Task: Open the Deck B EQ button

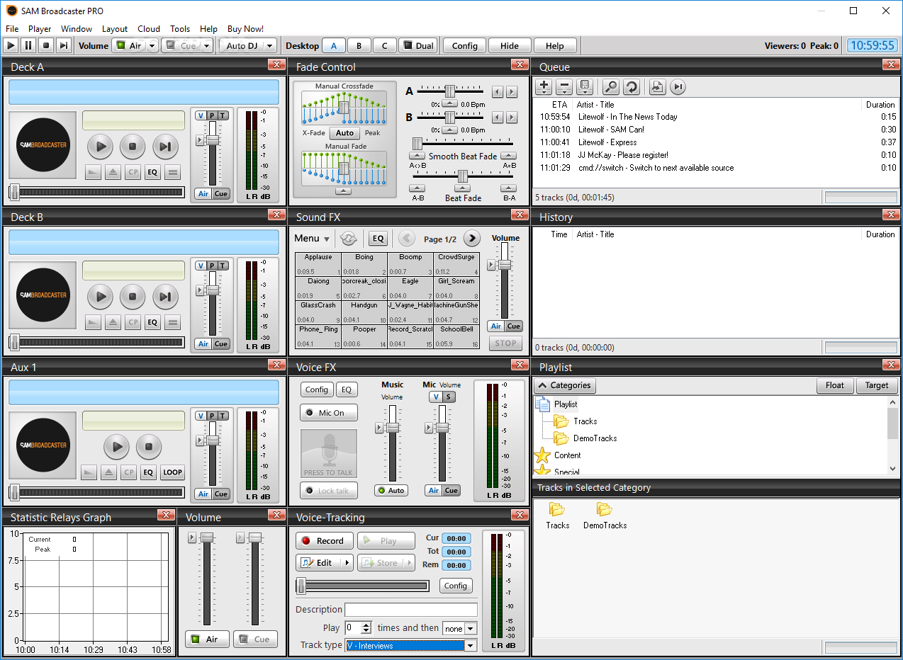Action: click(x=152, y=322)
